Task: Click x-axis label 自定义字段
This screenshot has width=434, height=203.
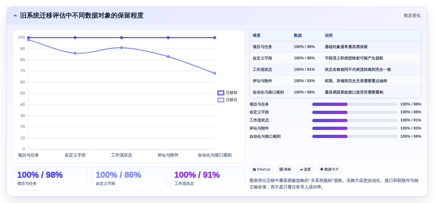Action: point(75,155)
